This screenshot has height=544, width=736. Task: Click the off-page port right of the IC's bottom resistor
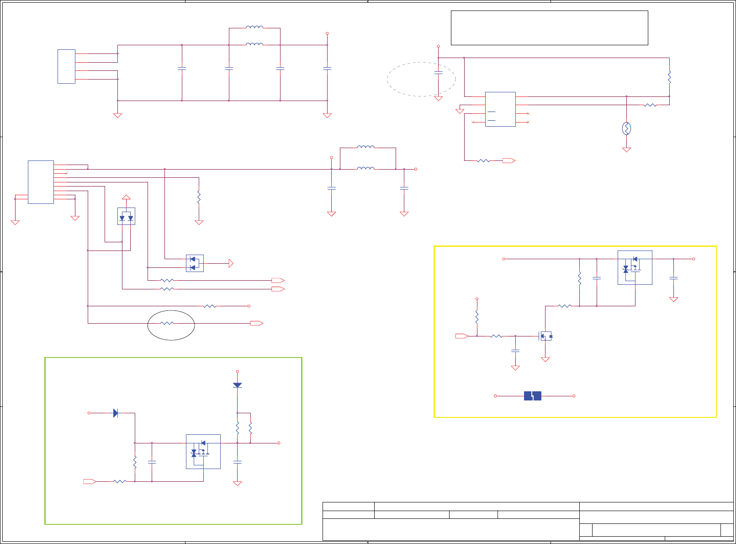coord(509,160)
